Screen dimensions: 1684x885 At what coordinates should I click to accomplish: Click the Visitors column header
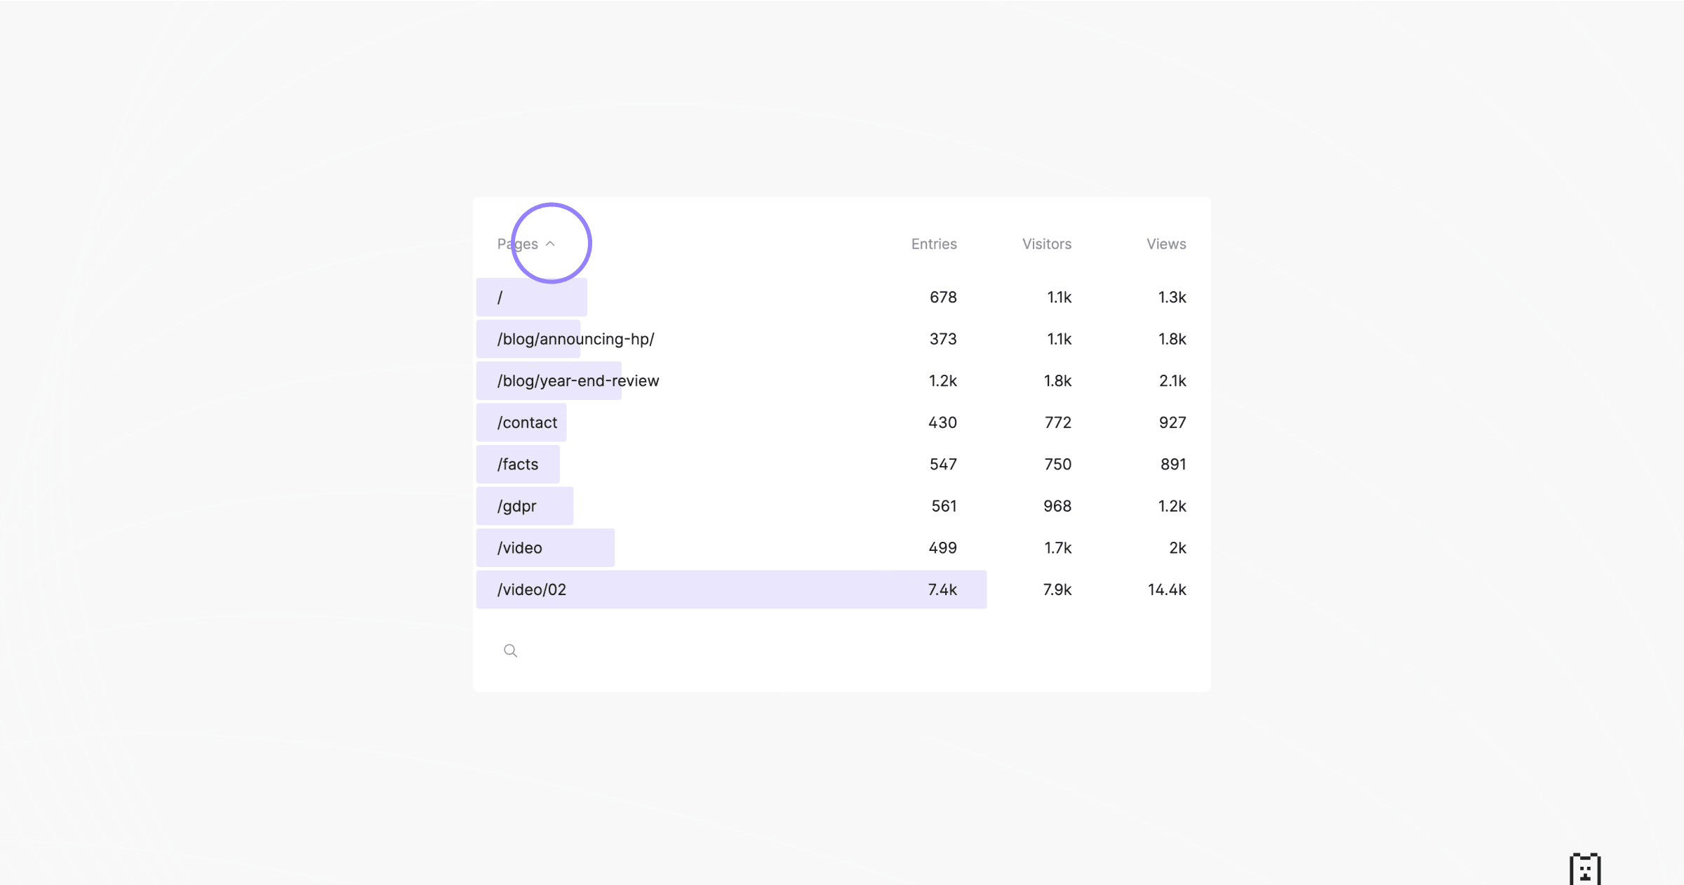click(x=1046, y=244)
